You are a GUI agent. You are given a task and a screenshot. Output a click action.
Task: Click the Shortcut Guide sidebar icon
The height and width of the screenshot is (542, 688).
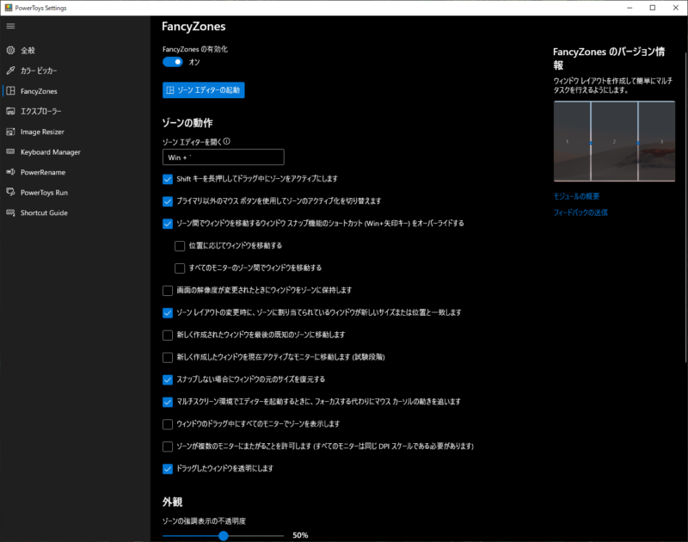tap(10, 212)
